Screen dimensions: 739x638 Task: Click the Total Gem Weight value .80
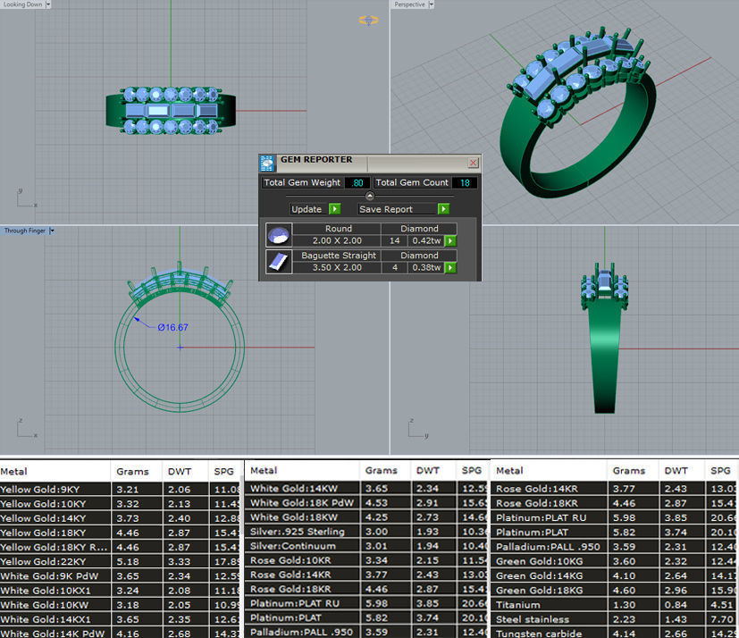click(x=357, y=183)
